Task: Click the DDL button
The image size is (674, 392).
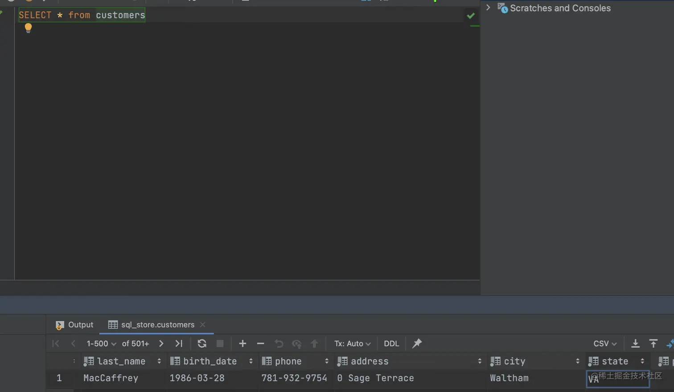Action: click(x=391, y=344)
